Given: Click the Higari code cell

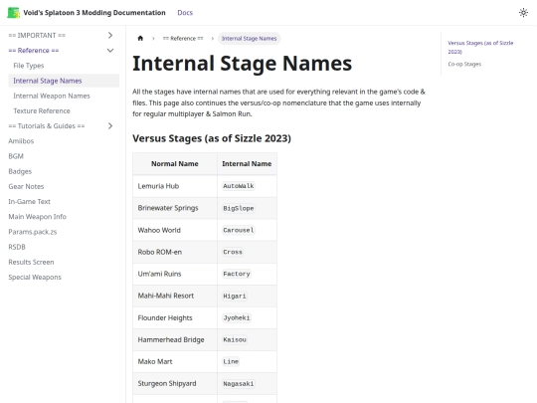Looking at the screenshot, I should pyautogui.click(x=235, y=296).
